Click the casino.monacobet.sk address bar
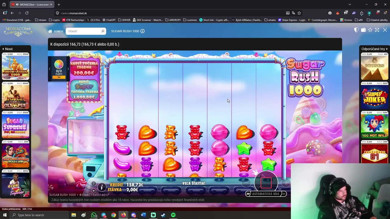Viewport: 390px width, 219px height. [171, 13]
